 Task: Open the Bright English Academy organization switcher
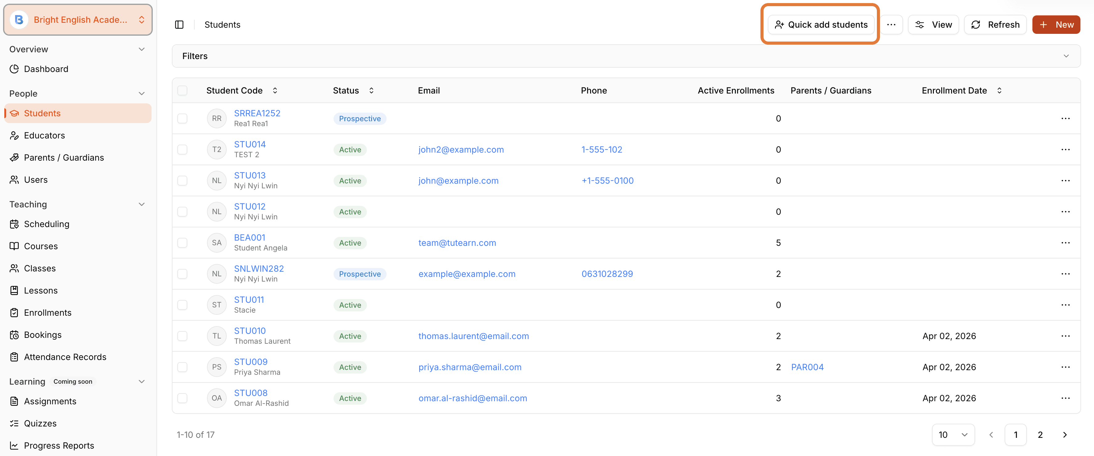[x=78, y=19]
